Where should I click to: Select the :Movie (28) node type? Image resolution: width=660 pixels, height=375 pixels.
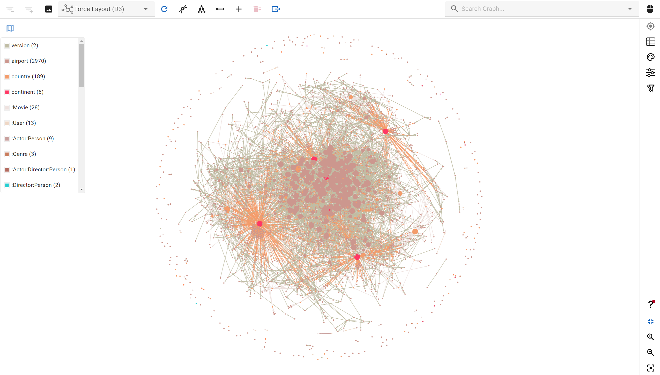coord(25,107)
